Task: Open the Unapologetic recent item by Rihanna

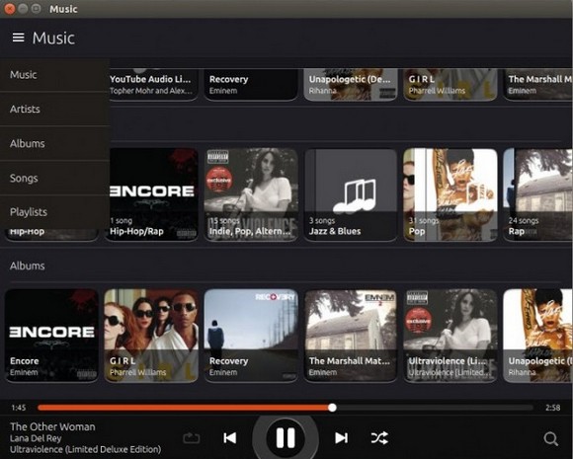Action: (351, 84)
